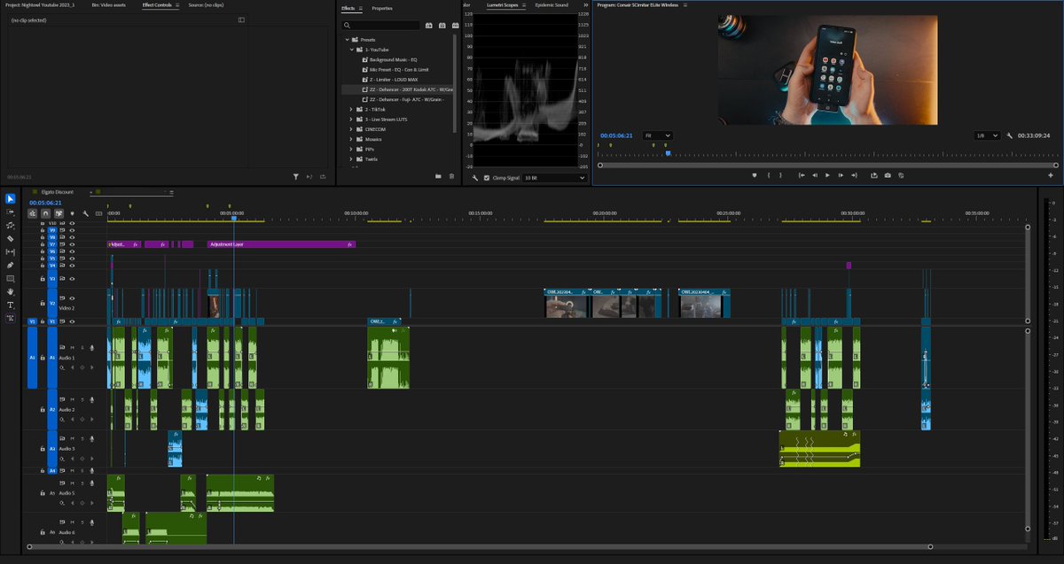Click the Lumetri Scopes settings wrench
This screenshot has width=1064, height=564.
[x=475, y=178]
